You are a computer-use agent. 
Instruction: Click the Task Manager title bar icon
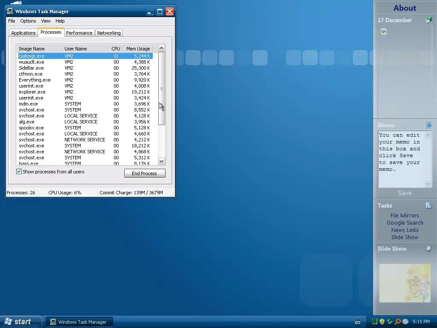[10, 11]
